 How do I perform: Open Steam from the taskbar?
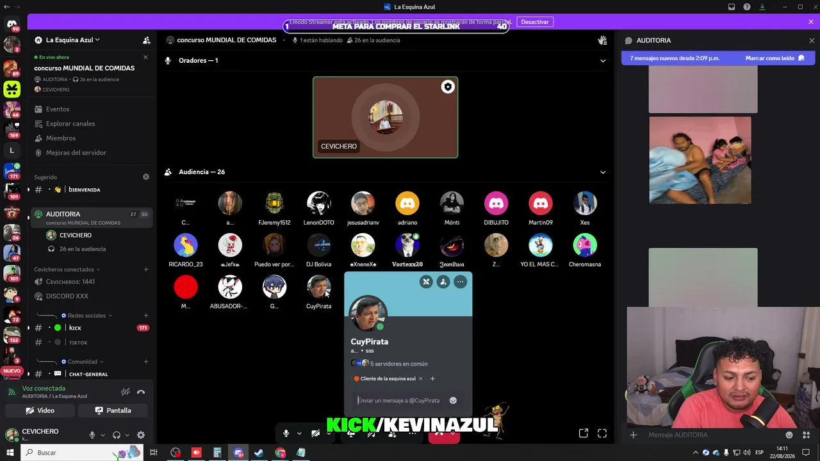pos(259,453)
